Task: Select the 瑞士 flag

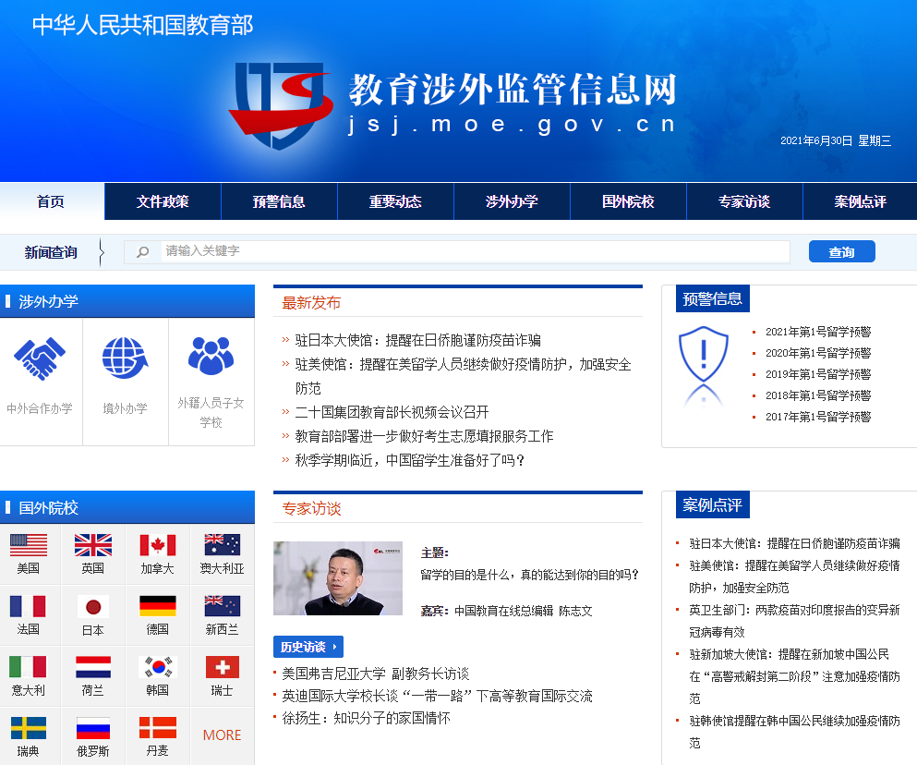Action: click(x=223, y=667)
